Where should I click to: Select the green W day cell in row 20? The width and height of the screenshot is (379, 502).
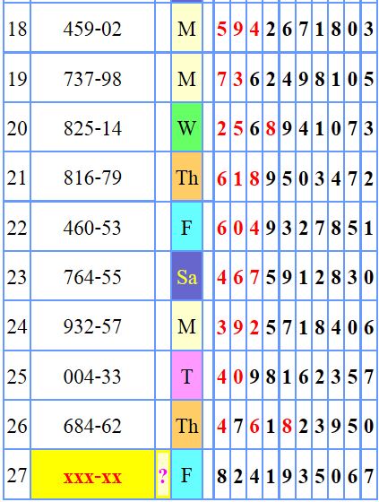[186, 127]
